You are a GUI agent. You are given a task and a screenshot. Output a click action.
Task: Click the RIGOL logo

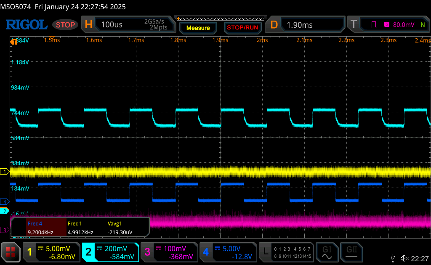pos(26,25)
